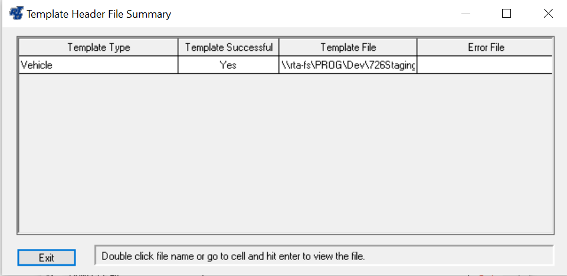Click the Template Header File Summary title text

tap(99, 14)
